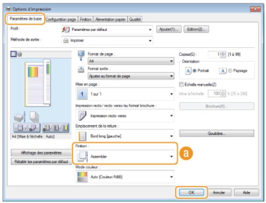Click the Ajouter(1)... button
This screenshot has height=203, width=266.
[x=169, y=29]
